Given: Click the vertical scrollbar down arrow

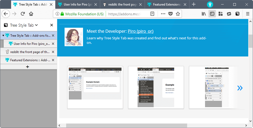Looking at the screenshot, I should [x=251, y=121].
